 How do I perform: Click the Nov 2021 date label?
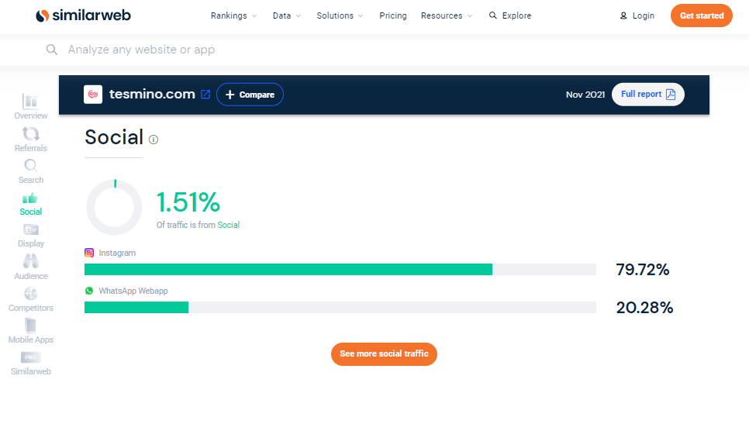(585, 95)
